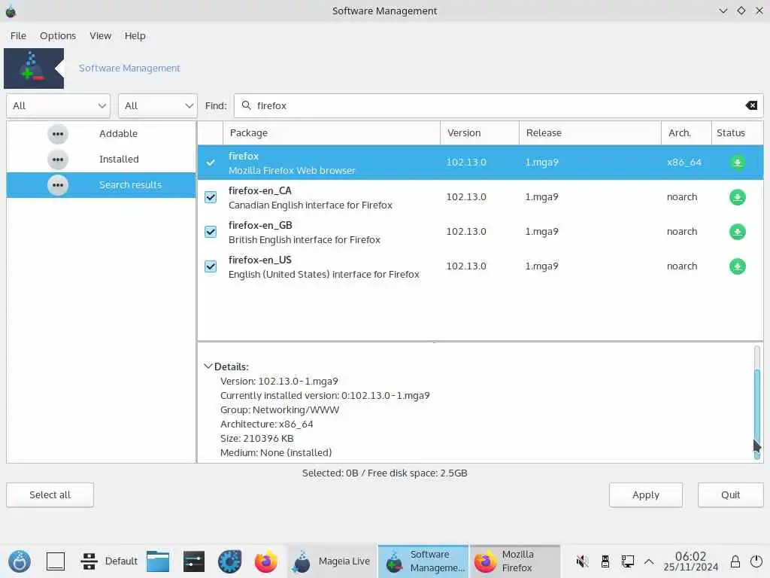Viewport: 770px width, 578px height.
Task: Open the first All filter dropdown
Action: tap(58, 105)
